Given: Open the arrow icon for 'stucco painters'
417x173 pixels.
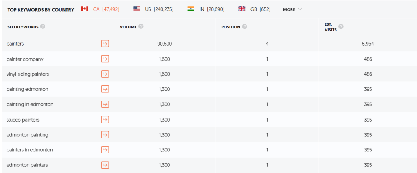Looking at the screenshot, I should pyautogui.click(x=105, y=120).
